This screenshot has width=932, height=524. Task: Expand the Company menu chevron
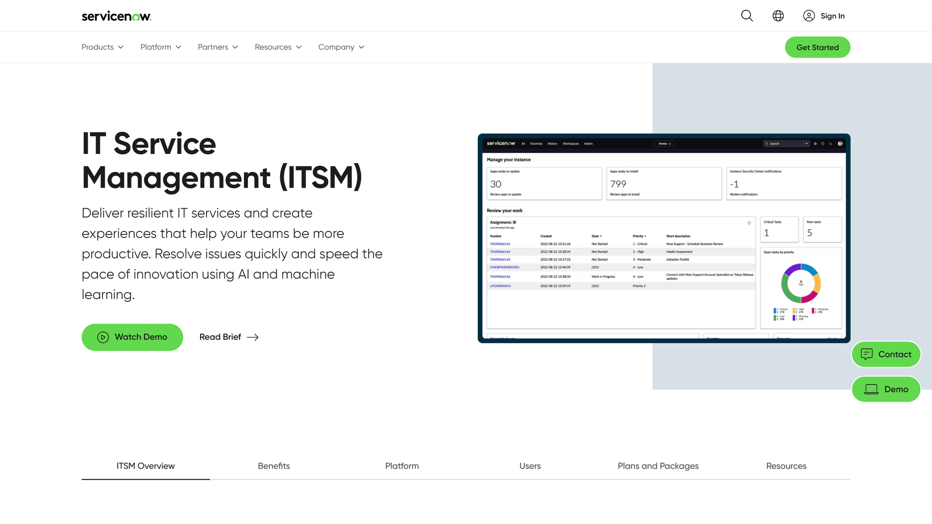(x=362, y=47)
